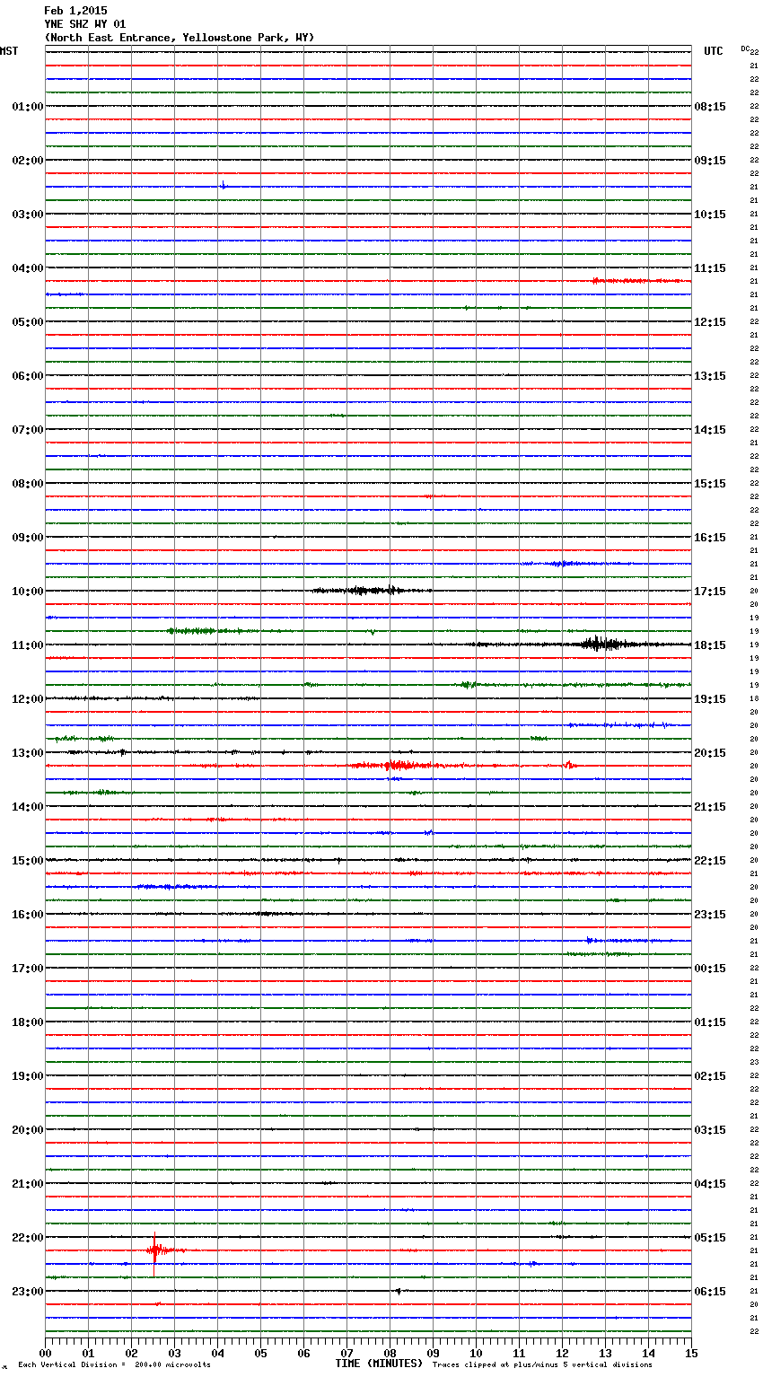The image size is (763, 1377).
Task: Click the 'Each Vertical Division = 200.00 microvolts' note
Action: pyautogui.click(x=114, y=1364)
